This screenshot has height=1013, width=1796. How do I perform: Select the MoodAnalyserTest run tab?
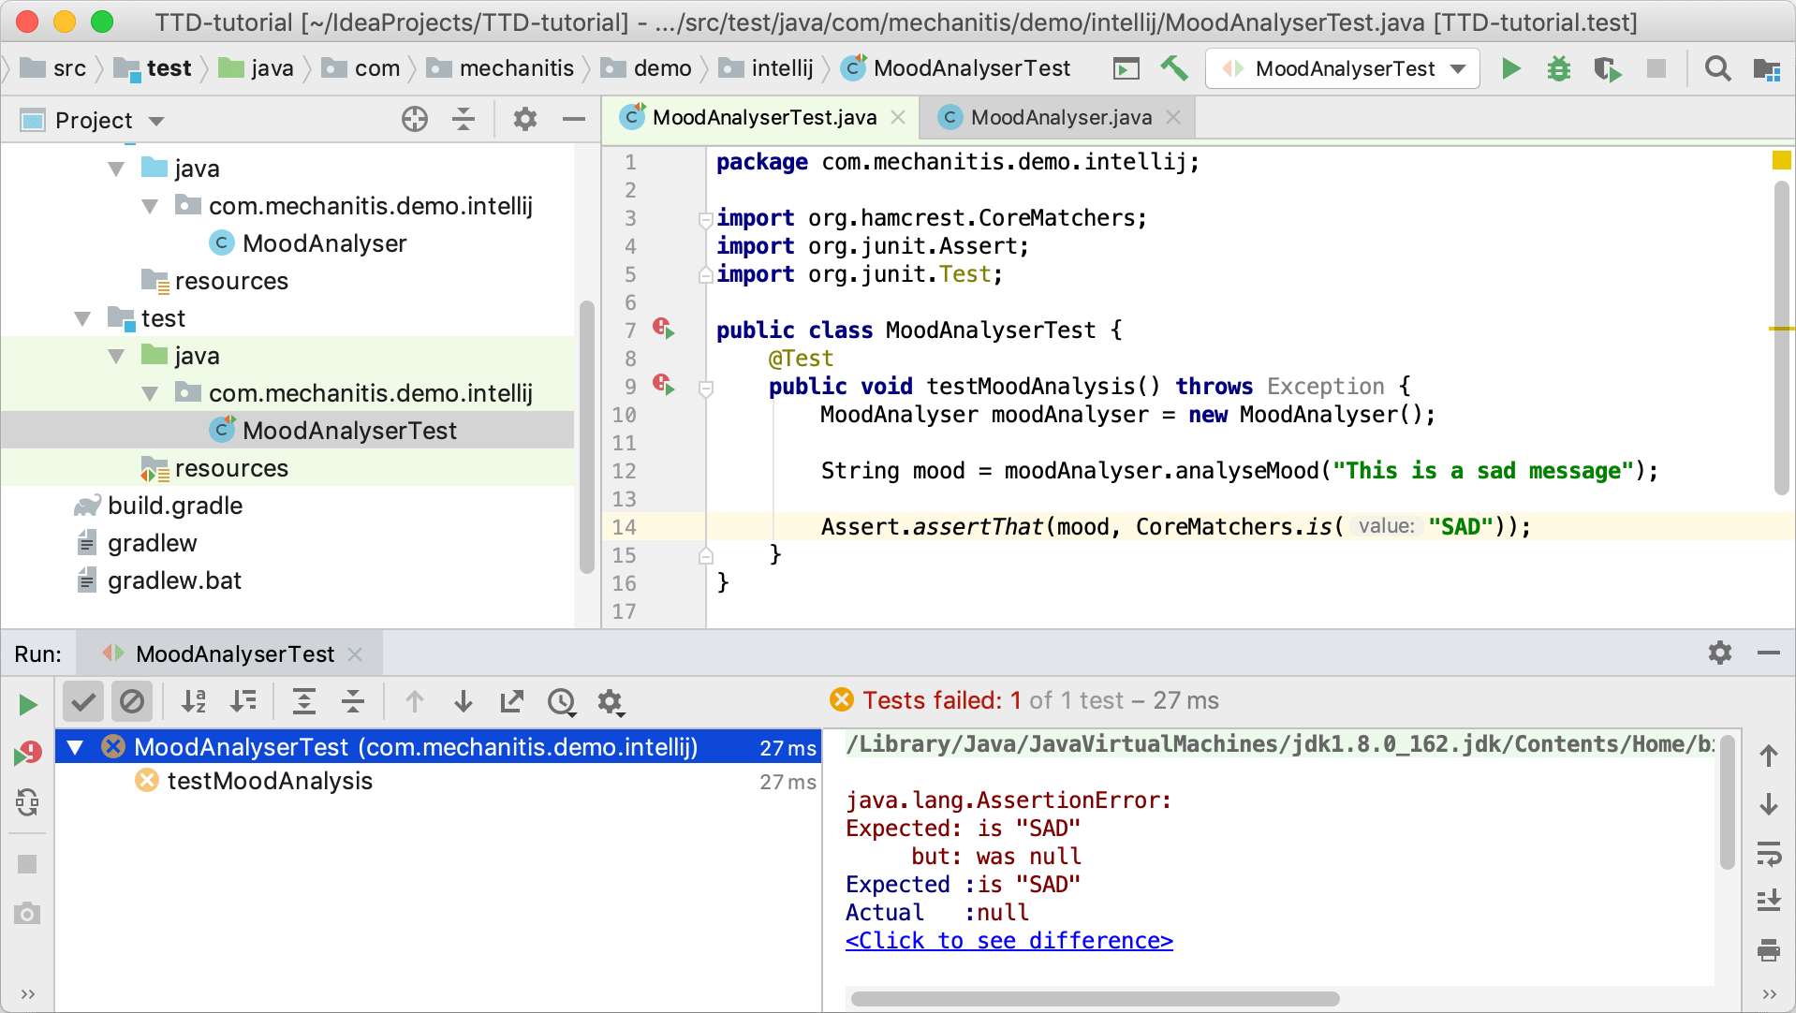coord(234,653)
